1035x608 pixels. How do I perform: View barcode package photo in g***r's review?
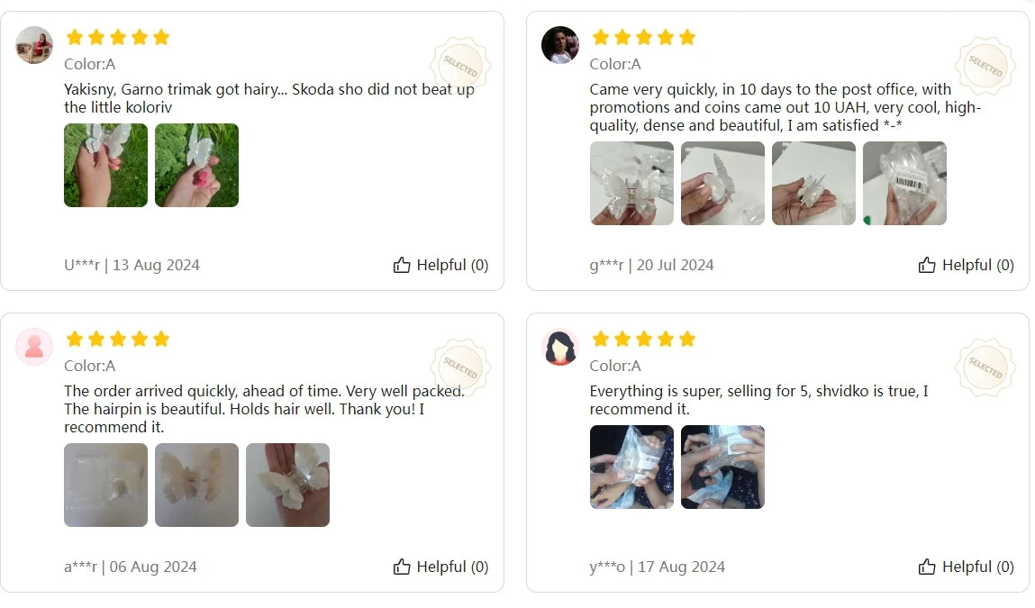904,183
